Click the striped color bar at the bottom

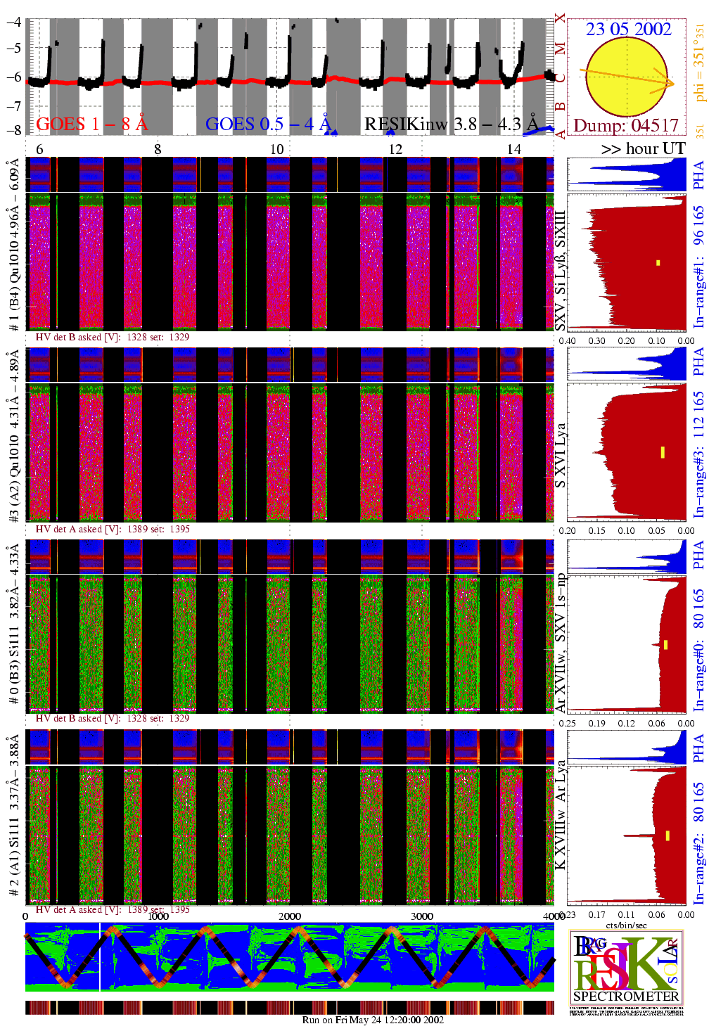coord(289,1007)
